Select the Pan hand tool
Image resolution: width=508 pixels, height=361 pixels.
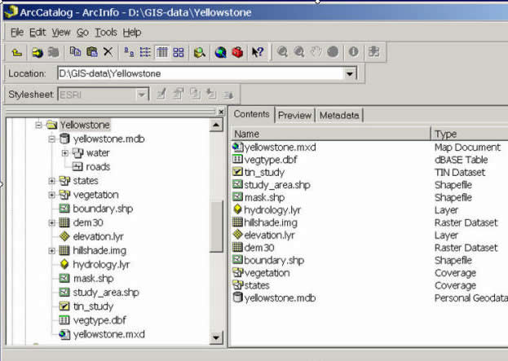[316, 52]
